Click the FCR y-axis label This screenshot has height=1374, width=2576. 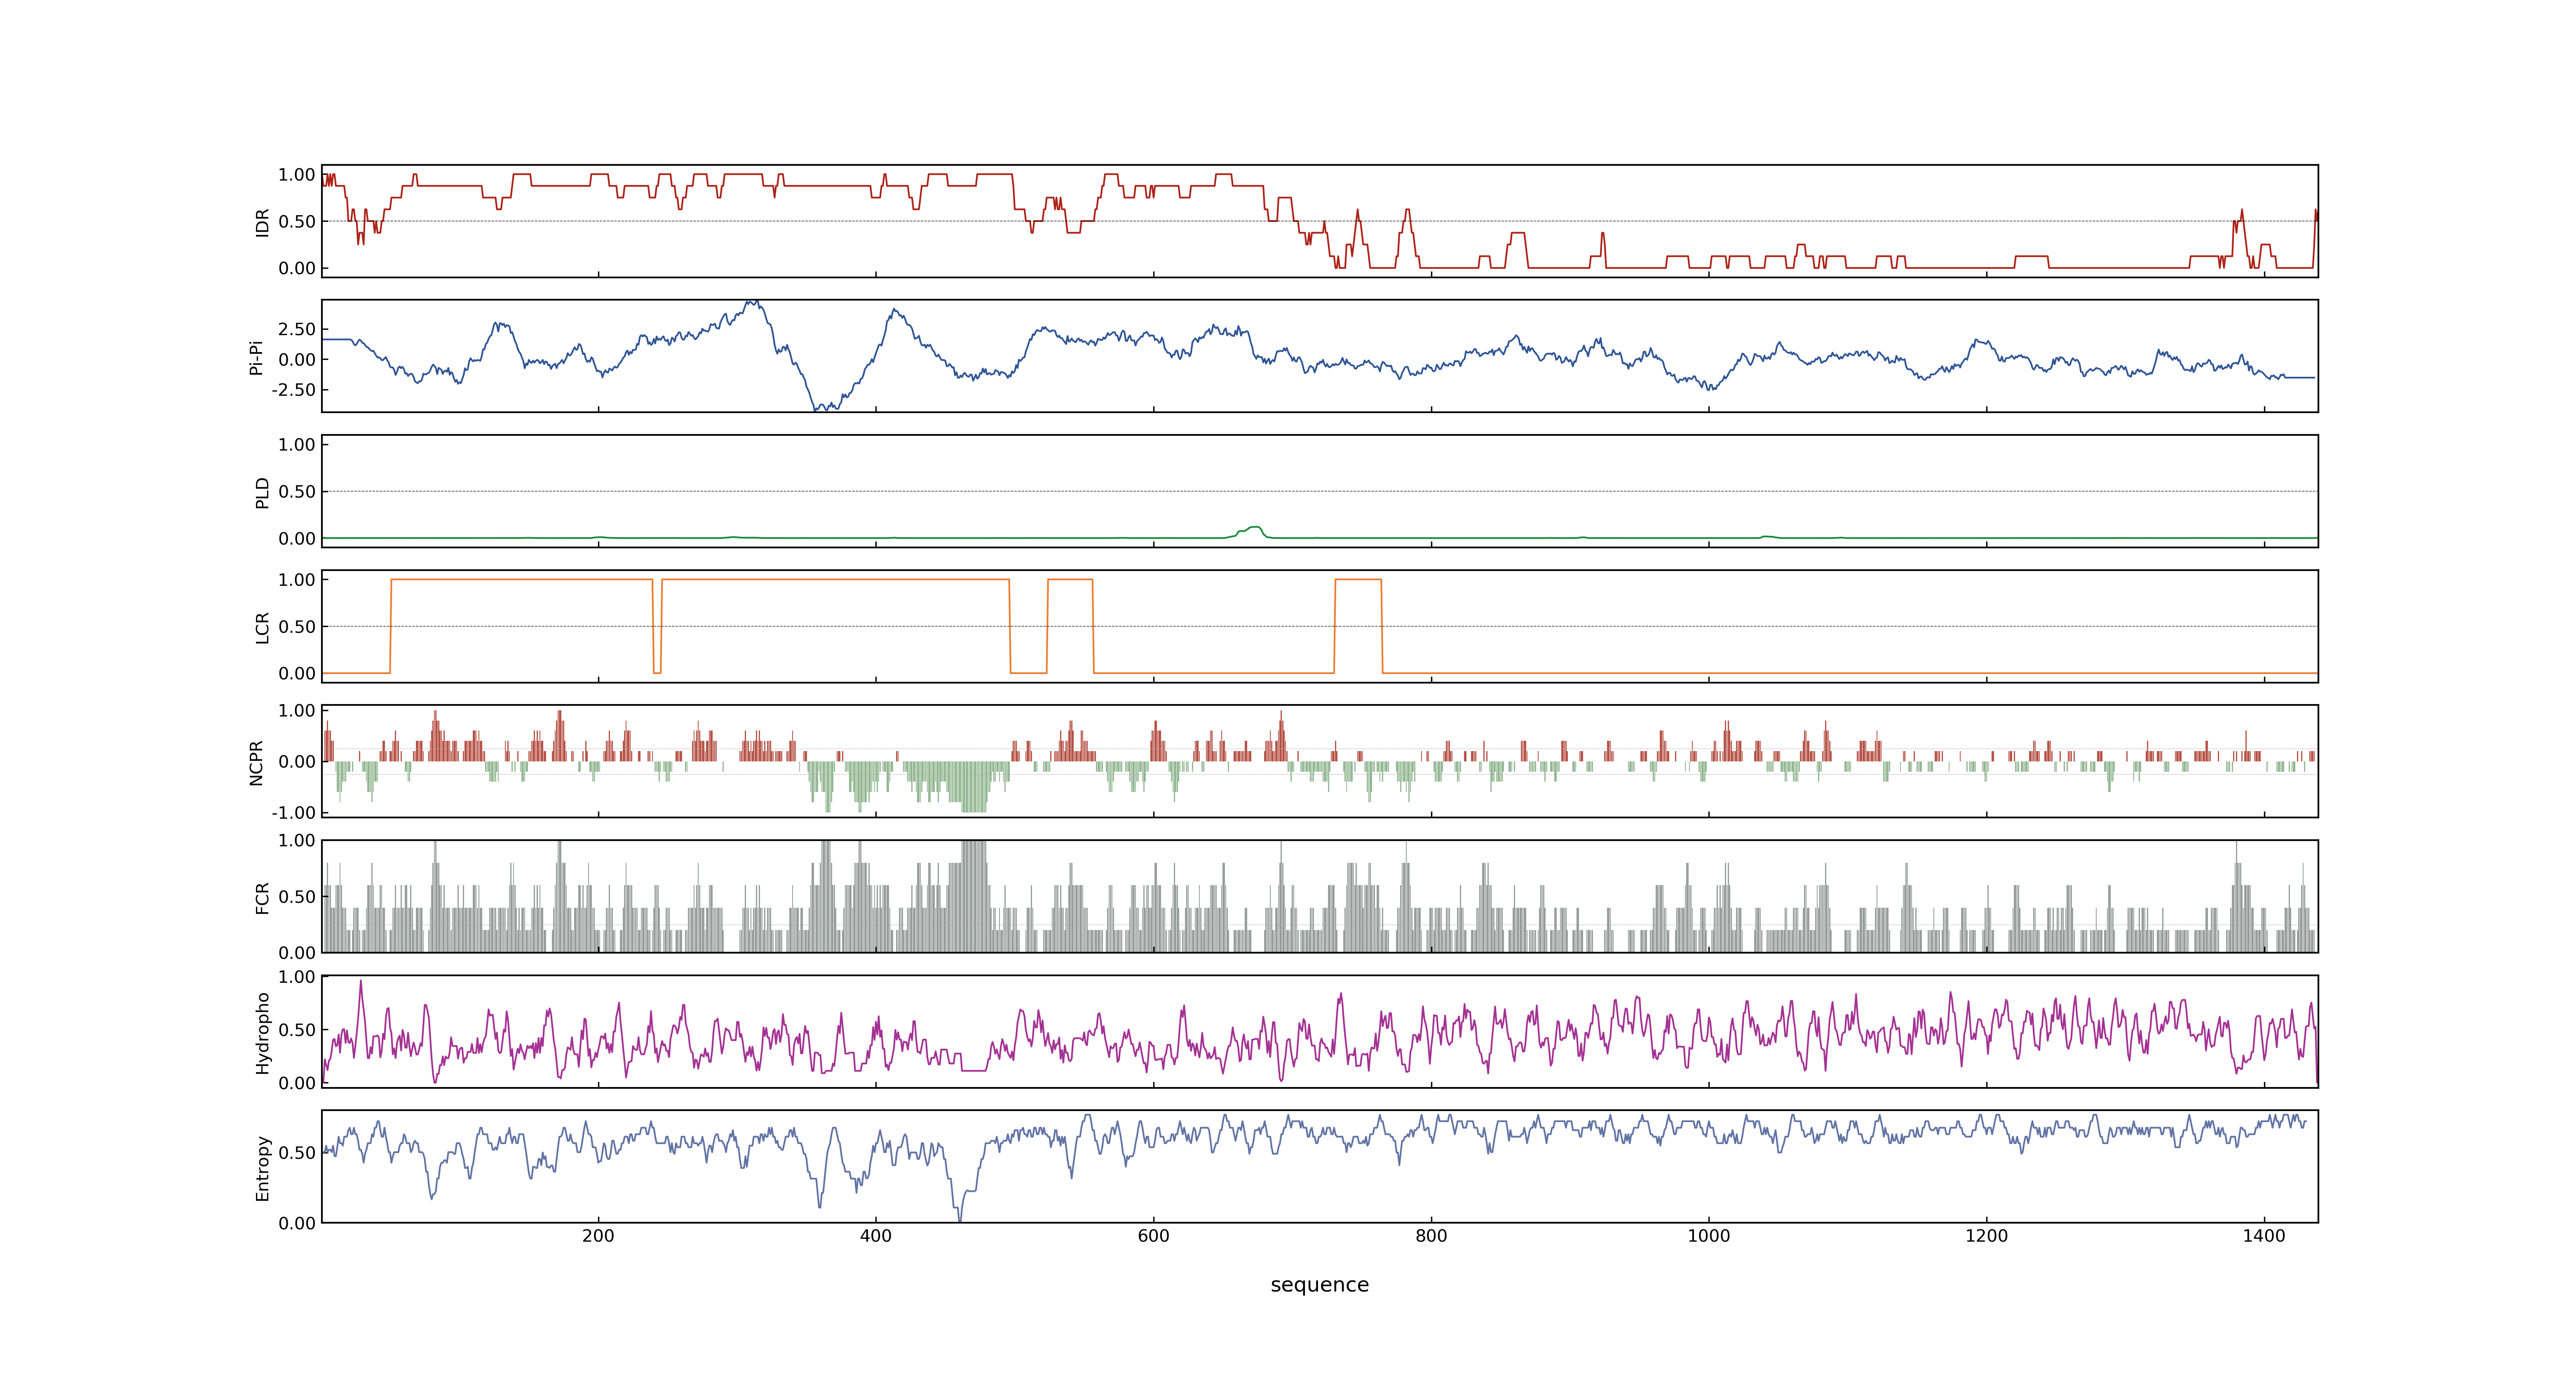click(262, 897)
